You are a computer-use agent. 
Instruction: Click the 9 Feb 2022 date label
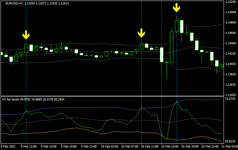pos(8,147)
